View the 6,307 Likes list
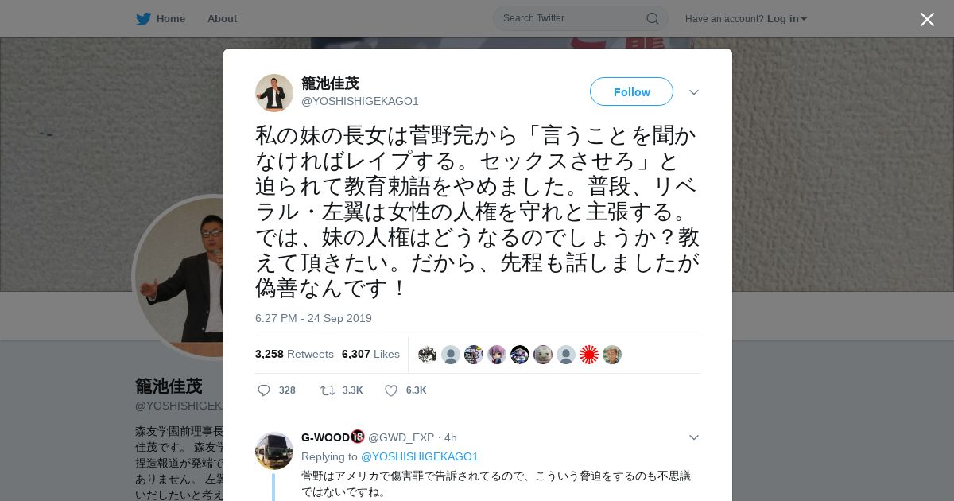Viewport: 954px width, 501px height. (370, 354)
